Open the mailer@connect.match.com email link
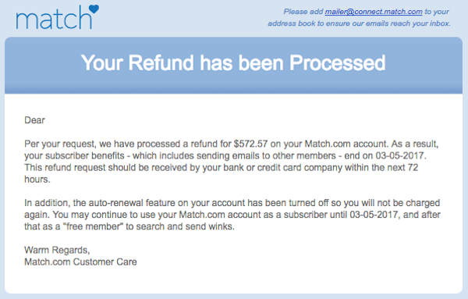Viewport: 468px width, 299px height. pyautogui.click(x=374, y=12)
